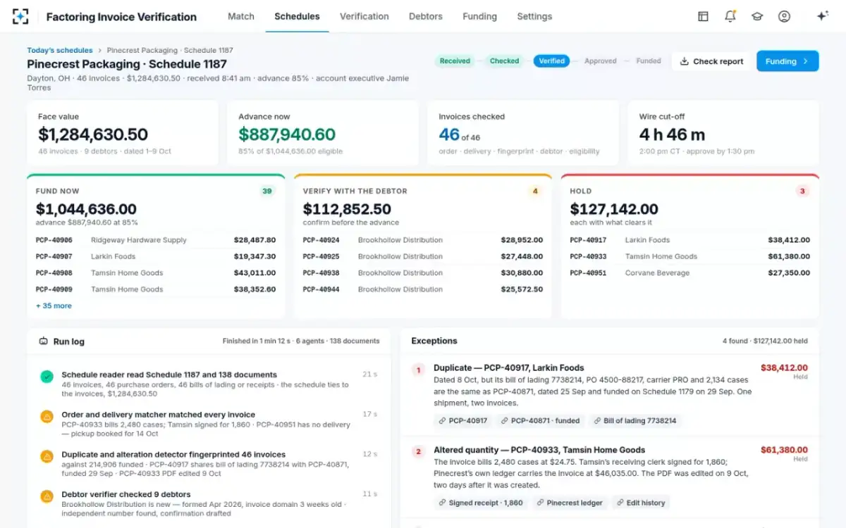
Task: Open Altered quantity — PCP-40933 exception
Action: coord(539,450)
